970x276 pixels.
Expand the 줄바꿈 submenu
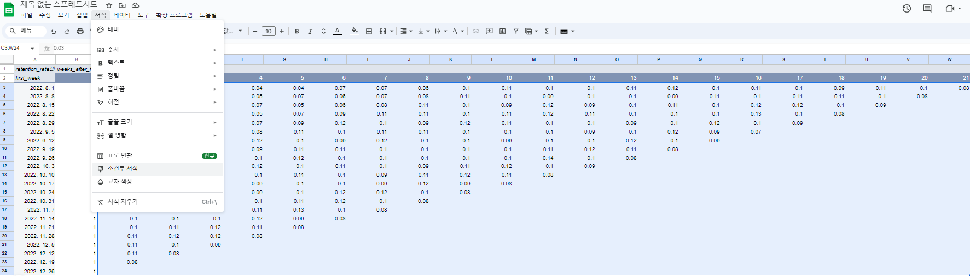[158, 89]
